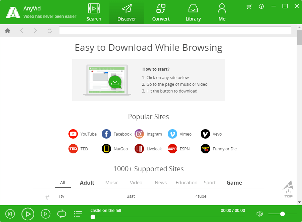Select the Sport sites category
This screenshot has width=302, height=222.
pos(210,183)
